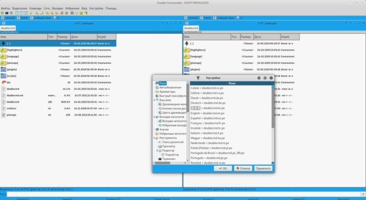Click the green refresh icon in the toolbar
Image resolution: width=366 pixels, height=200 pixels.
pos(3,13)
